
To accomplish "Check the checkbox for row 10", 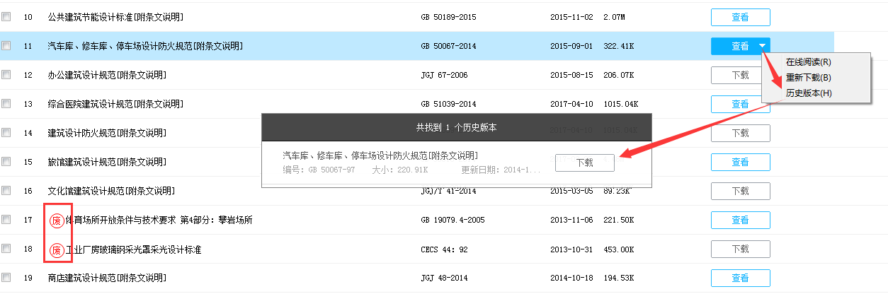I will [6, 16].
